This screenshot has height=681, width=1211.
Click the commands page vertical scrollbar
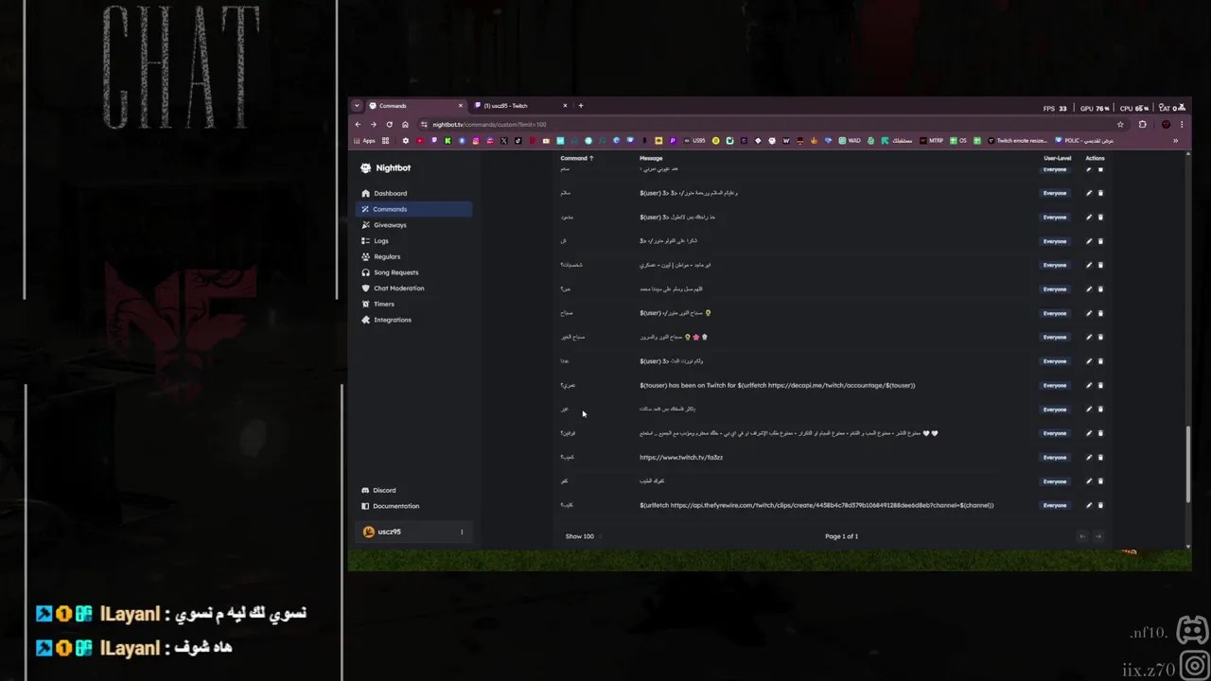1188,463
